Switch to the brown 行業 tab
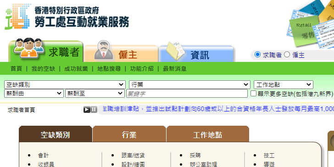The width and height of the screenshot is (334, 167). [x=129, y=134]
